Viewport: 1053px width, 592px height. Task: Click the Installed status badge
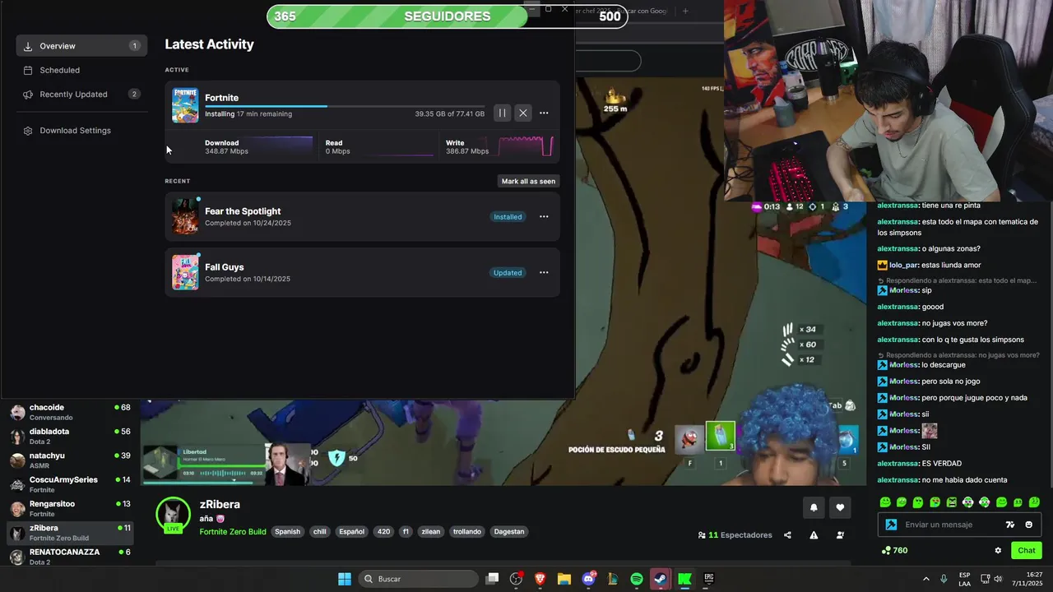point(508,217)
